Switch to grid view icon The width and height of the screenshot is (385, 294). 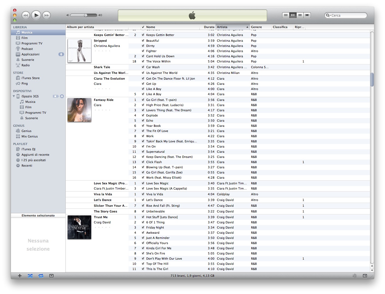pyautogui.click(x=300, y=15)
